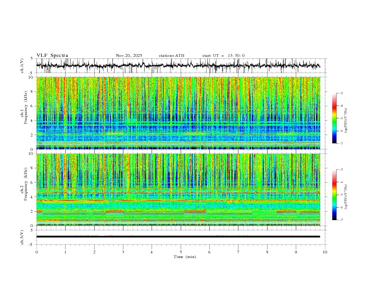Select the Nov.20, 2025 date label
Image resolution: width=366 pixels, height=283 pixels.
pyautogui.click(x=129, y=55)
